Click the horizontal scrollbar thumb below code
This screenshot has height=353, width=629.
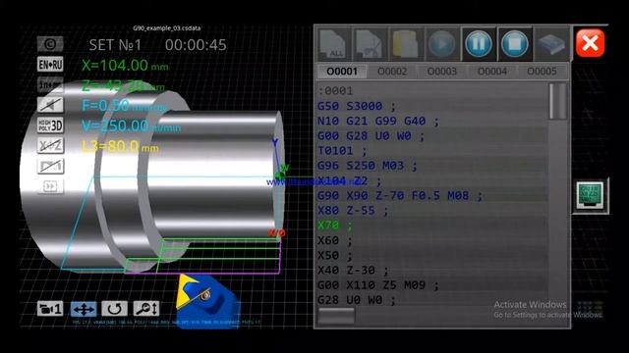(x=336, y=315)
